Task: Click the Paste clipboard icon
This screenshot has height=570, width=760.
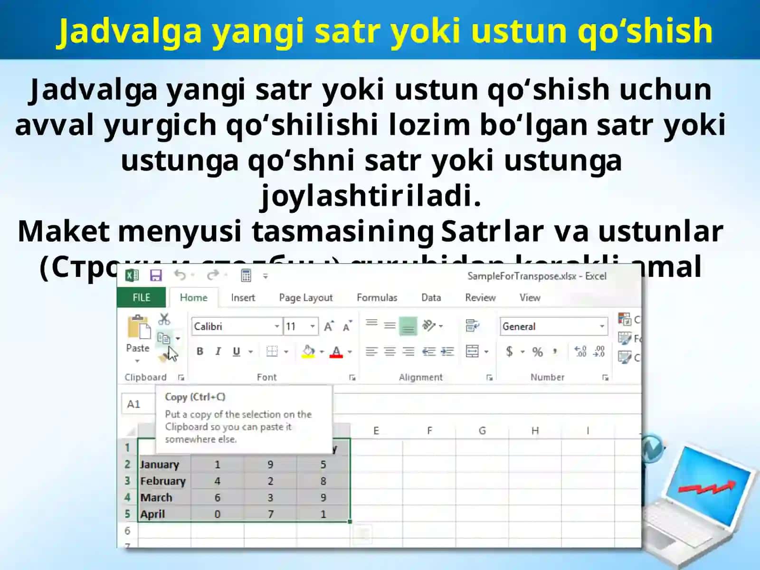Action: point(138,326)
